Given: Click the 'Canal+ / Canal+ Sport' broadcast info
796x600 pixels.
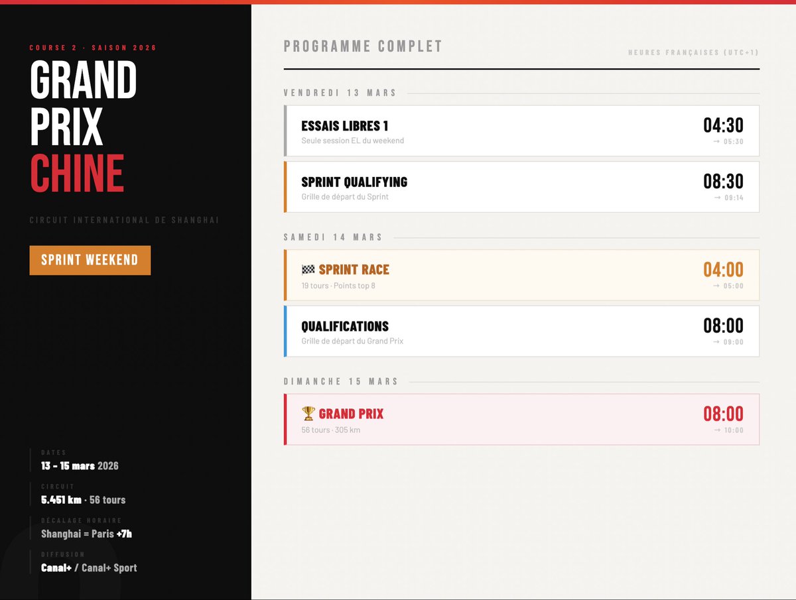Looking at the screenshot, I should click(x=89, y=568).
